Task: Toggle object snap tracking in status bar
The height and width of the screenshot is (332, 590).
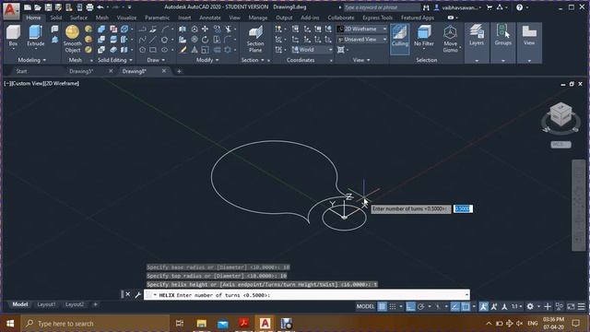Action: point(454,307)
